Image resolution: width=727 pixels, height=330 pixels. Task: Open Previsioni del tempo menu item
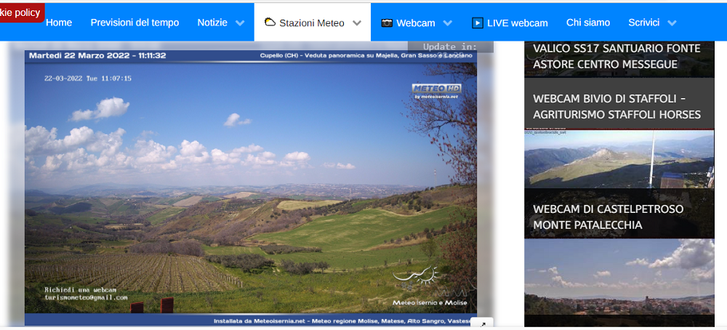(x=134, y=23)
